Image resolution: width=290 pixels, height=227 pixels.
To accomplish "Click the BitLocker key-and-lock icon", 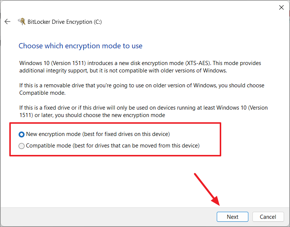I will pyautogui.click(x=22, y=22).
